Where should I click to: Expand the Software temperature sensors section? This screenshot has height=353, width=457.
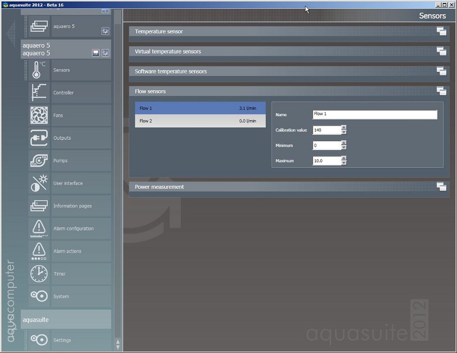pyautogui.click(x=441, y=71)
